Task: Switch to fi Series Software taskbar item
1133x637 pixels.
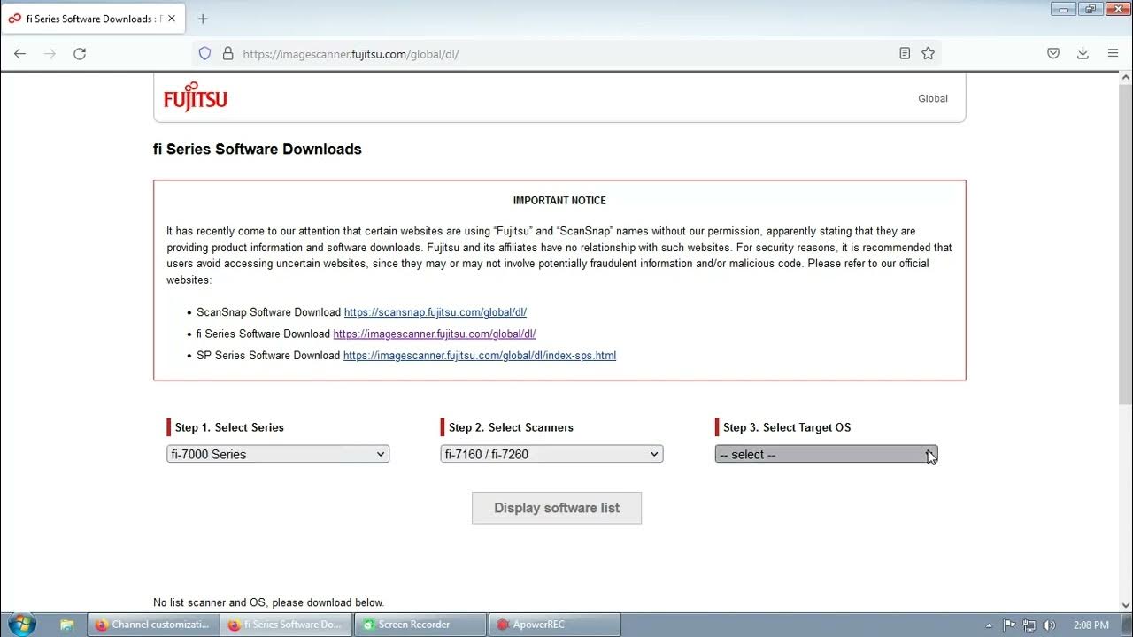Action: [286, 625]
